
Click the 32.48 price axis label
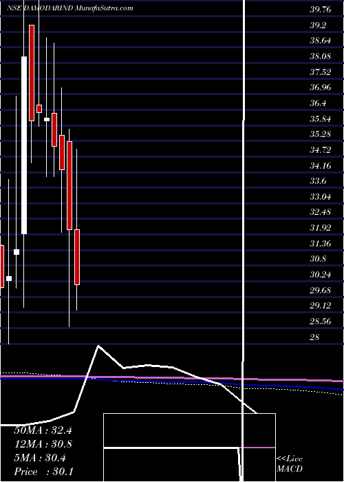(321, 212)
